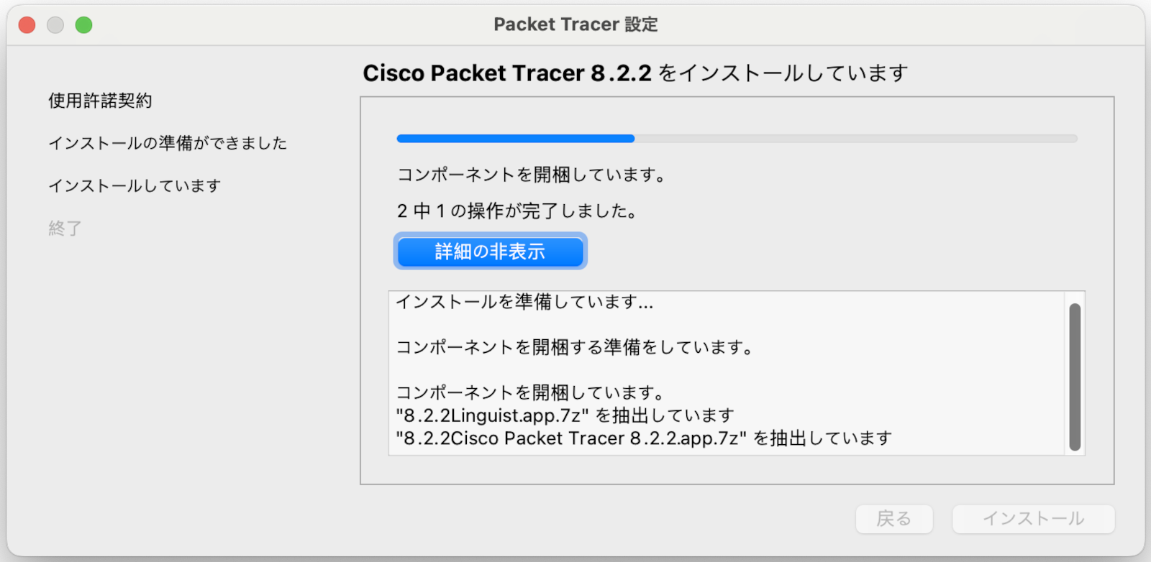Hide details with the 詳細の非表示 button
The height and width of the screenshot is (562, 1151).
click(x=490, y=252)
